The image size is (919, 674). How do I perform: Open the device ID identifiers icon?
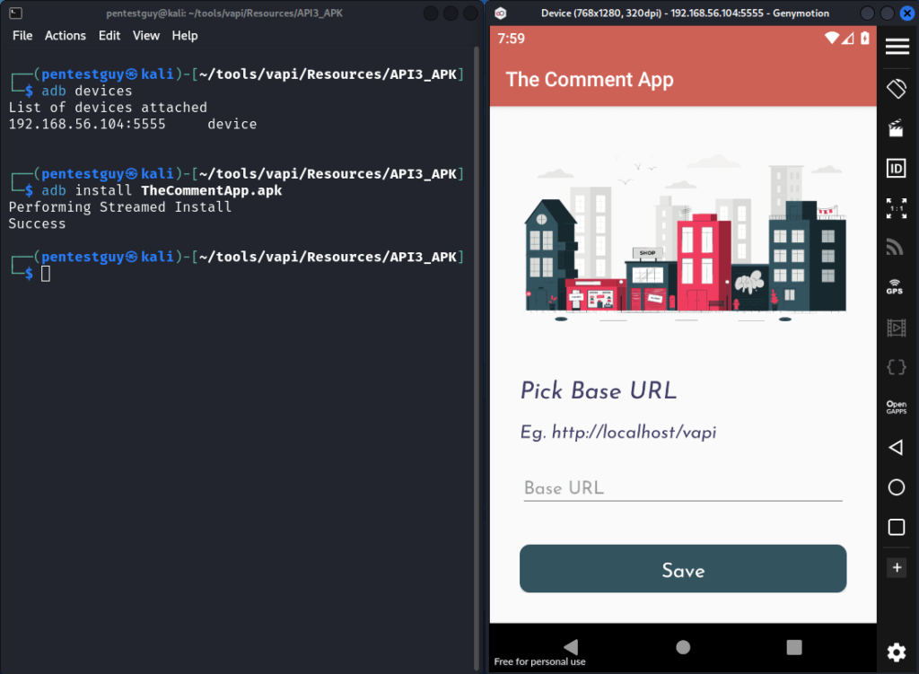pyautogui.click(x=897, y=169)
